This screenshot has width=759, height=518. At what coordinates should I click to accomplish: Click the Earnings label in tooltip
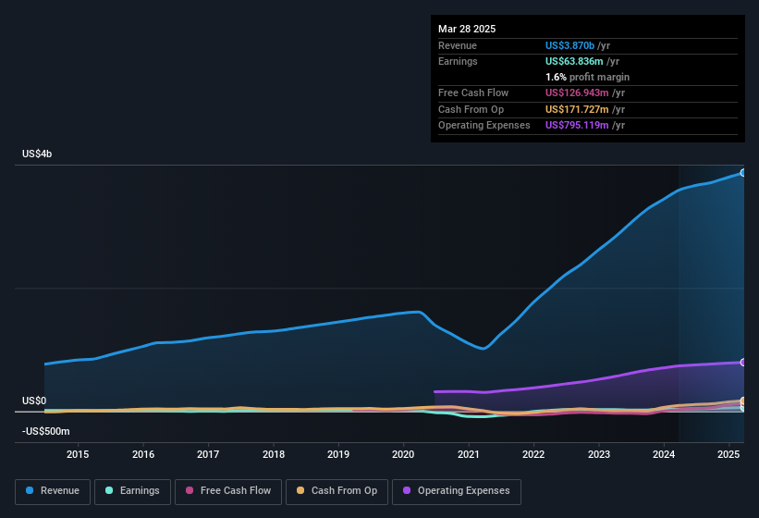click(x=458, y=61)
